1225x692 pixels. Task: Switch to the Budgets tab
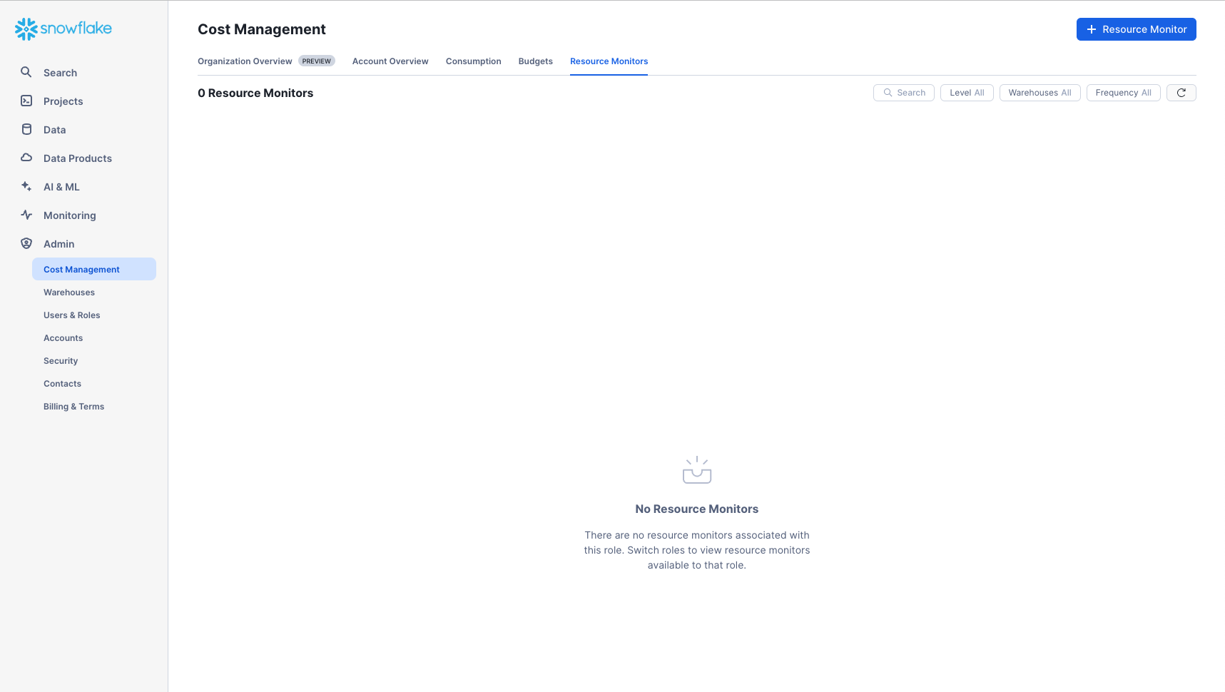click(x=535, y=61)
